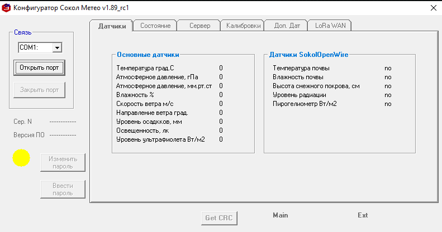Click the Температура почвы label
Image resolution: width=442 pixels, height=232 pixels.
click(301, 68)
